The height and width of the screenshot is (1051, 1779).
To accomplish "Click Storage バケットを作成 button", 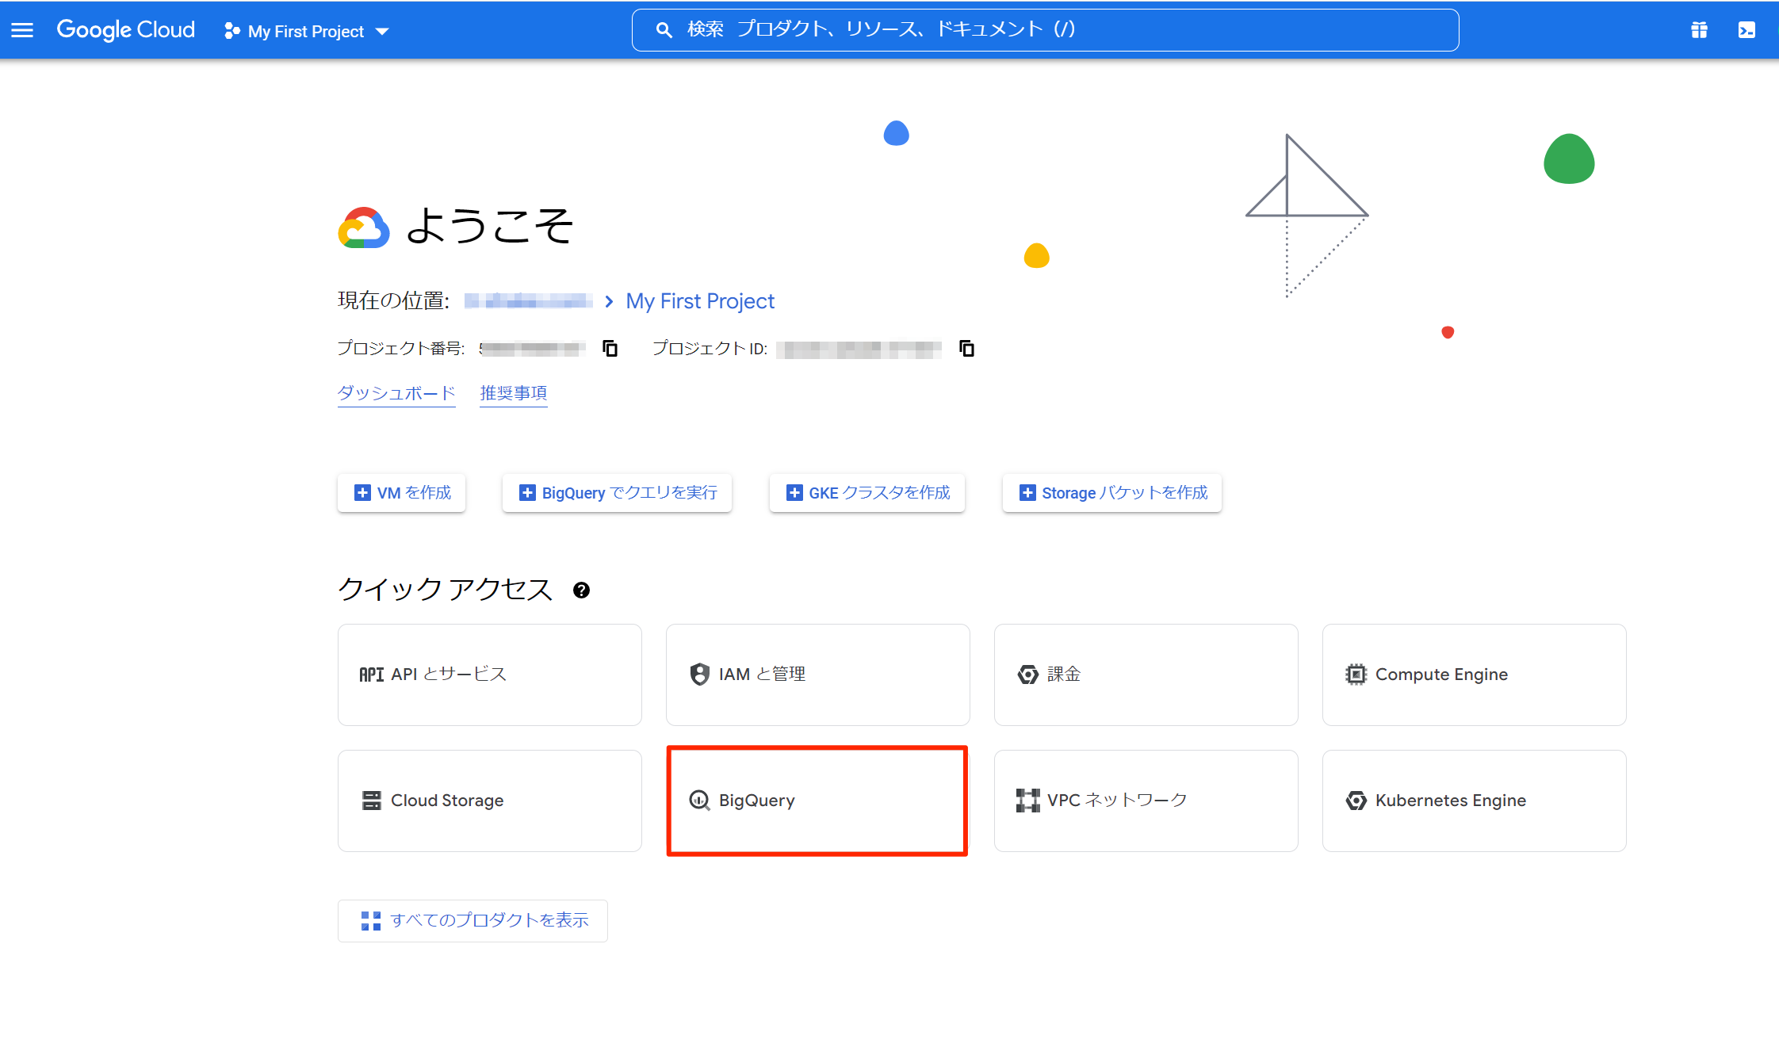I will (x=1112, y=493).
